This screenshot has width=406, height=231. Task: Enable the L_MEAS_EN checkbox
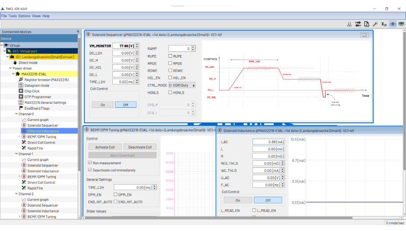tap(254, 210)
